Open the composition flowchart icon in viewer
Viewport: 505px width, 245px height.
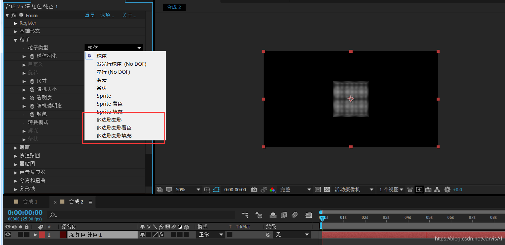[x=437, y=190]
